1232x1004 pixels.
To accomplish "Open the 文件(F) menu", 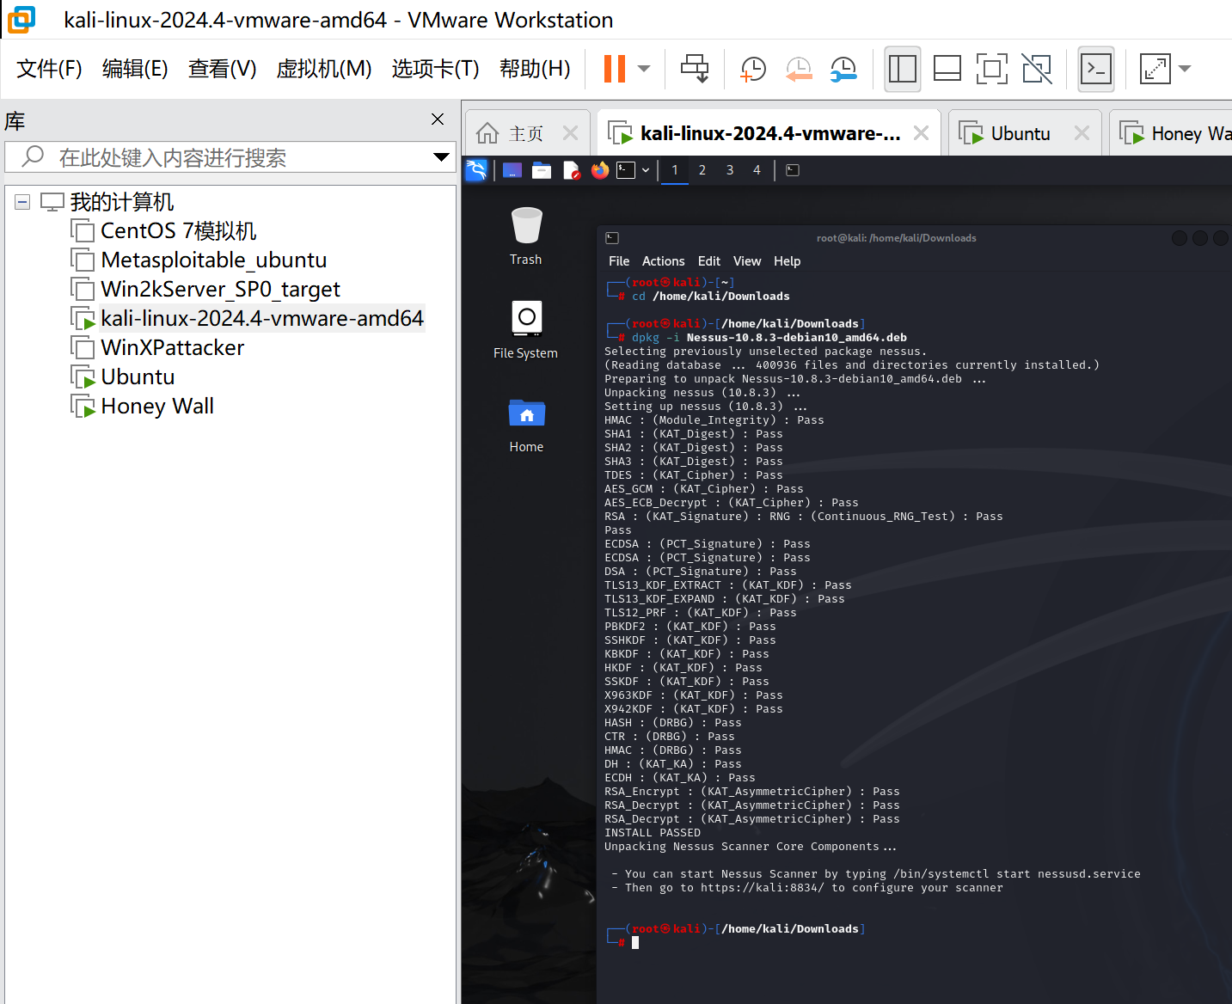I will point(49,69).
